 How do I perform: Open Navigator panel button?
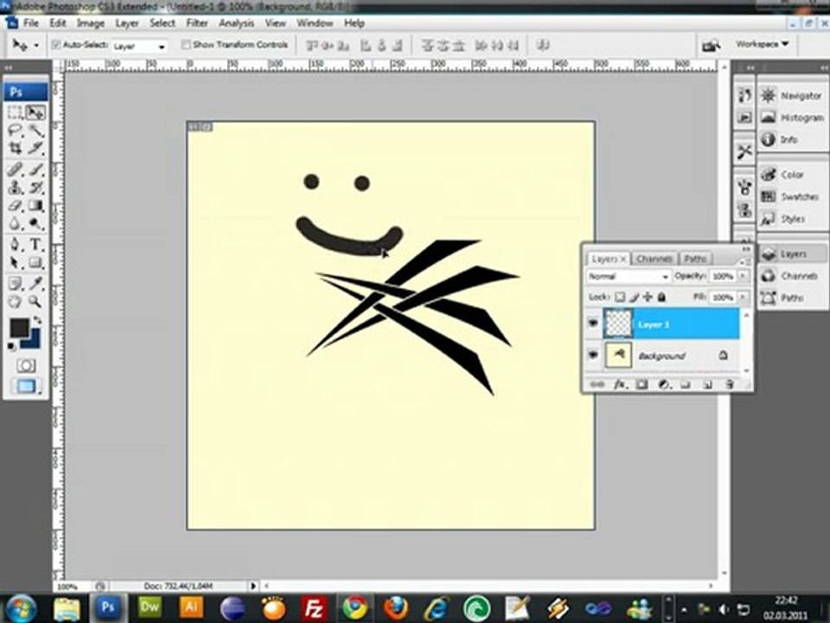pos(792,96)
